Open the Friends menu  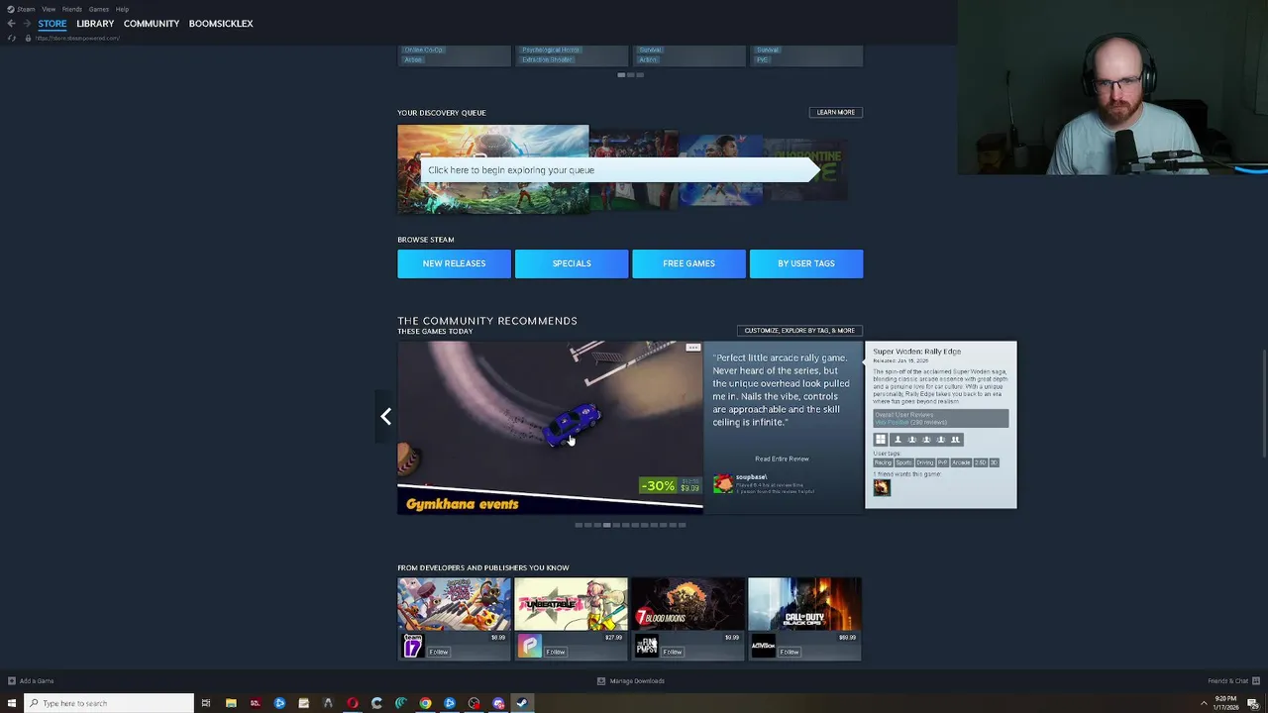tap(72, 9)
